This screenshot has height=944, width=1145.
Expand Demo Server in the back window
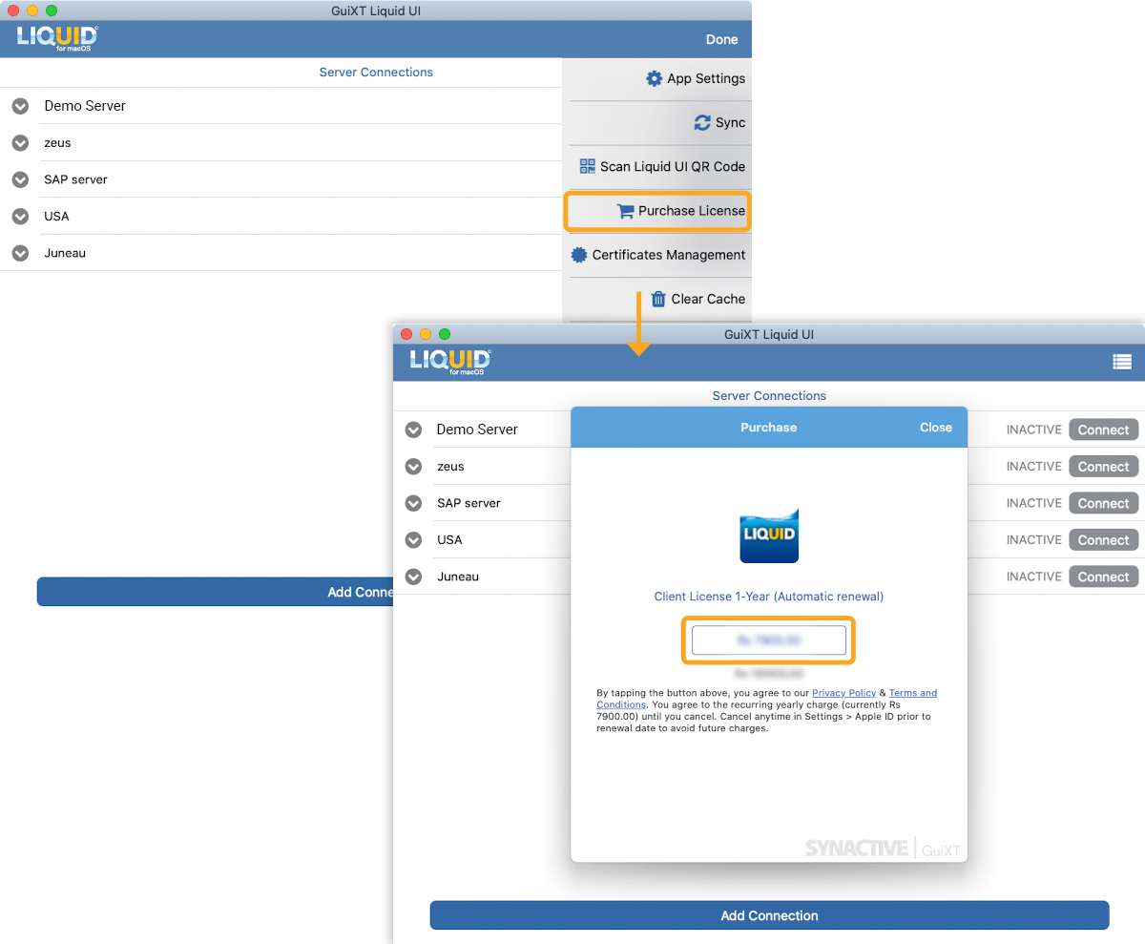(x=20, y=106)
